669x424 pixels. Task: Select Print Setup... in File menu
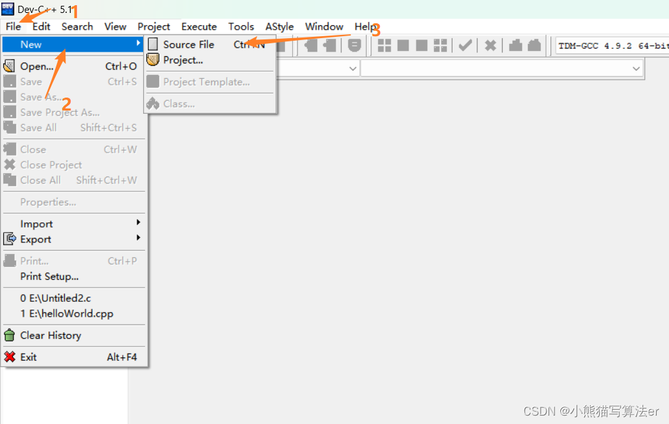click(x=74, y=276)
